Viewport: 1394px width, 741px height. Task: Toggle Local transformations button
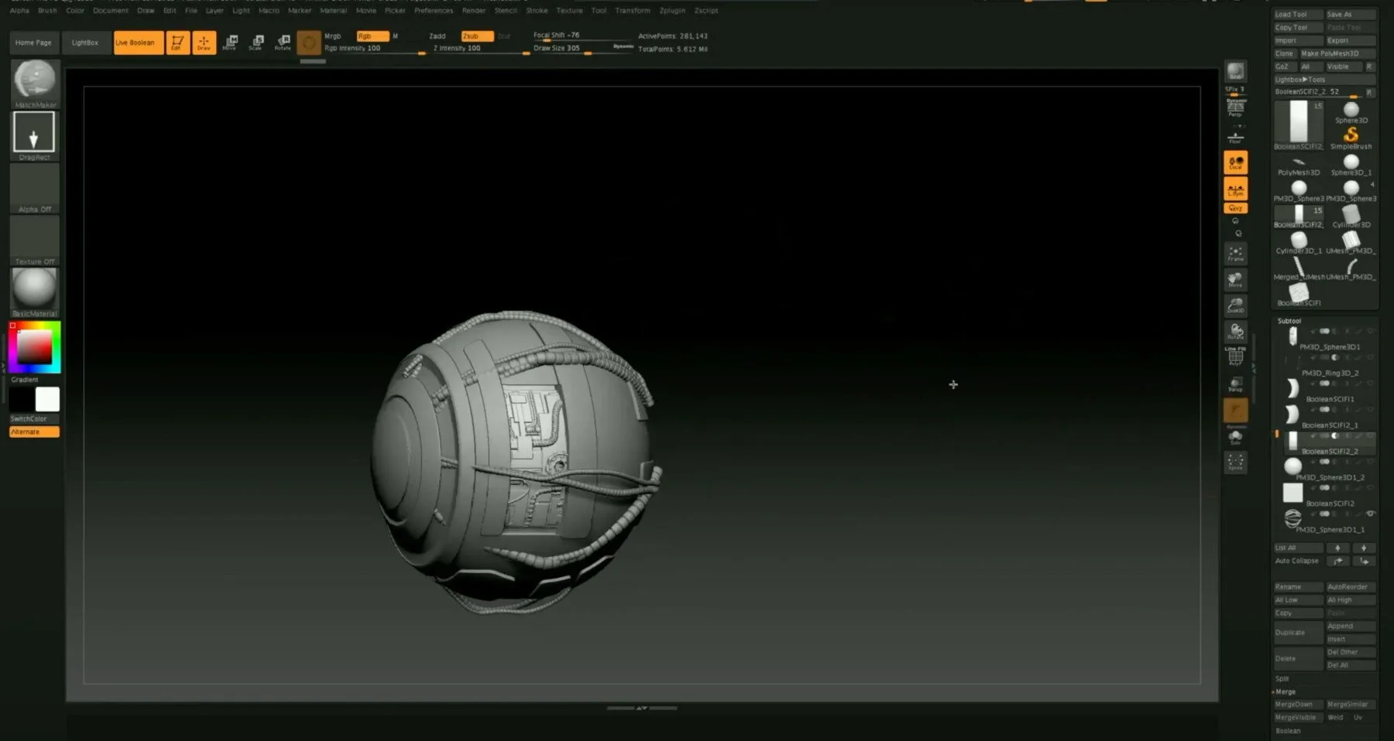(1235, 162)
